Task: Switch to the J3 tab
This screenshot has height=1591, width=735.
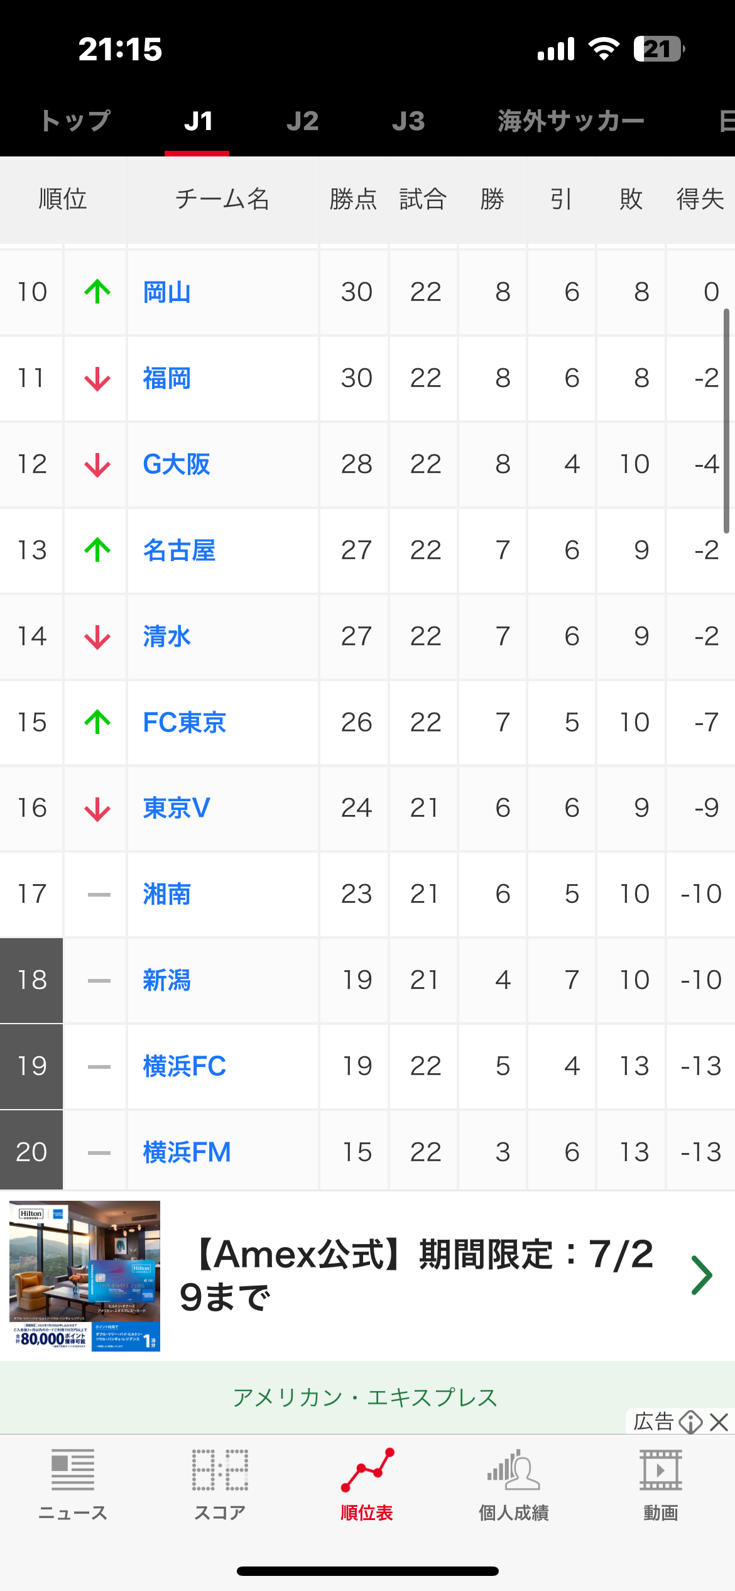Action: 408,121
